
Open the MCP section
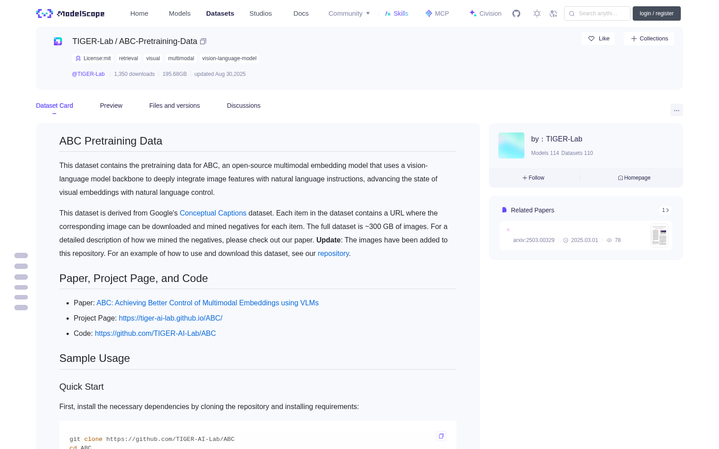coord(437,13)
